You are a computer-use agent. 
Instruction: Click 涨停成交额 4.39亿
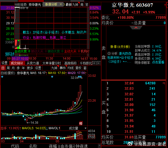148,59
